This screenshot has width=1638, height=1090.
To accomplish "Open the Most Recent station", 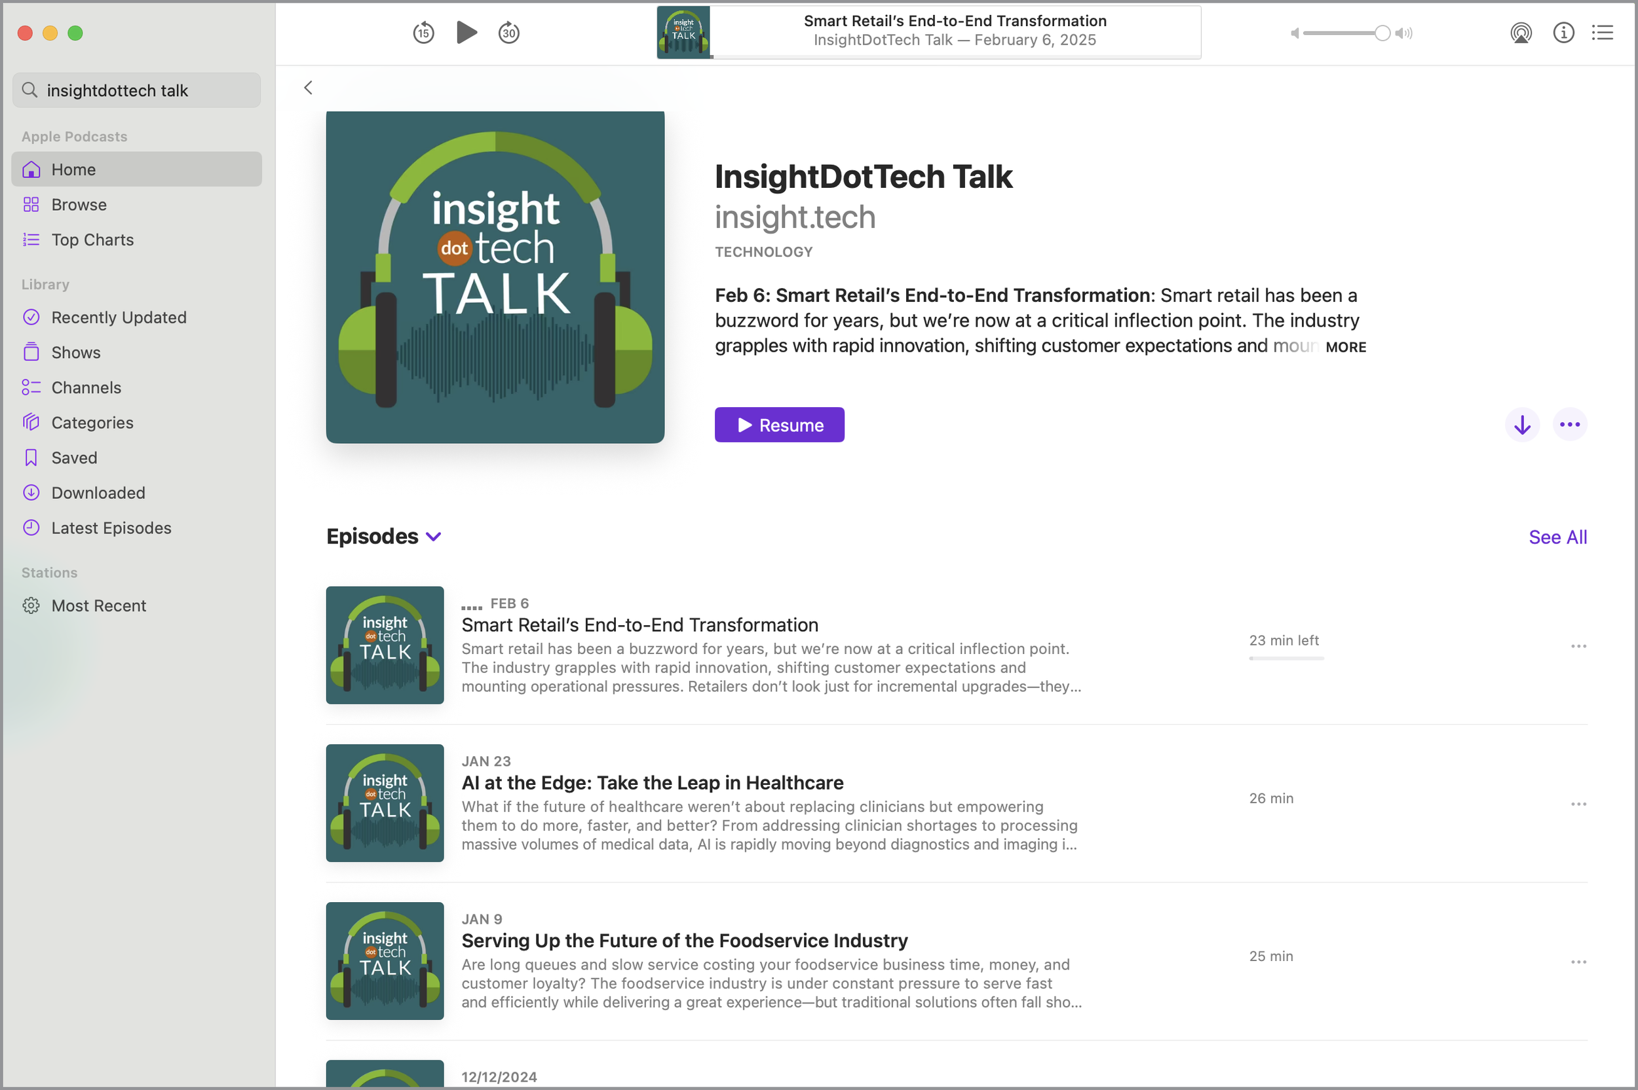I will (x=98, y=606).
